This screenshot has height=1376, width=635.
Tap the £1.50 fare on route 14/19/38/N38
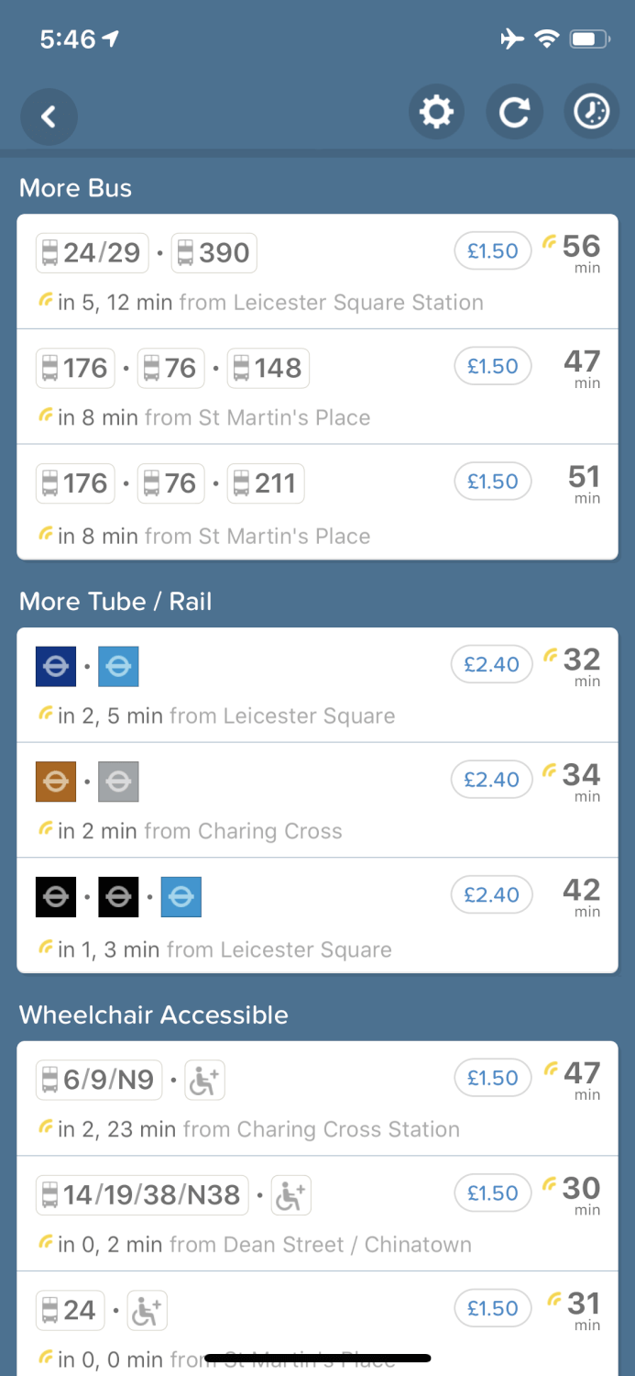pos(492,1193)
